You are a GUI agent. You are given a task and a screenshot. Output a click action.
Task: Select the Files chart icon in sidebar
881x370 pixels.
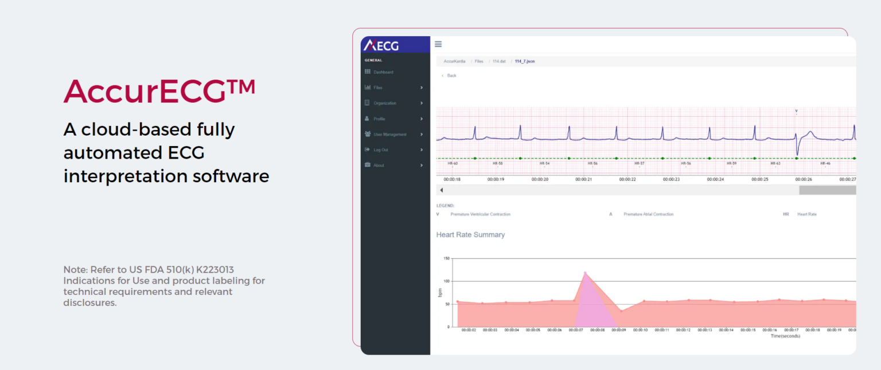pyautogui.click(x=367, y=87)
